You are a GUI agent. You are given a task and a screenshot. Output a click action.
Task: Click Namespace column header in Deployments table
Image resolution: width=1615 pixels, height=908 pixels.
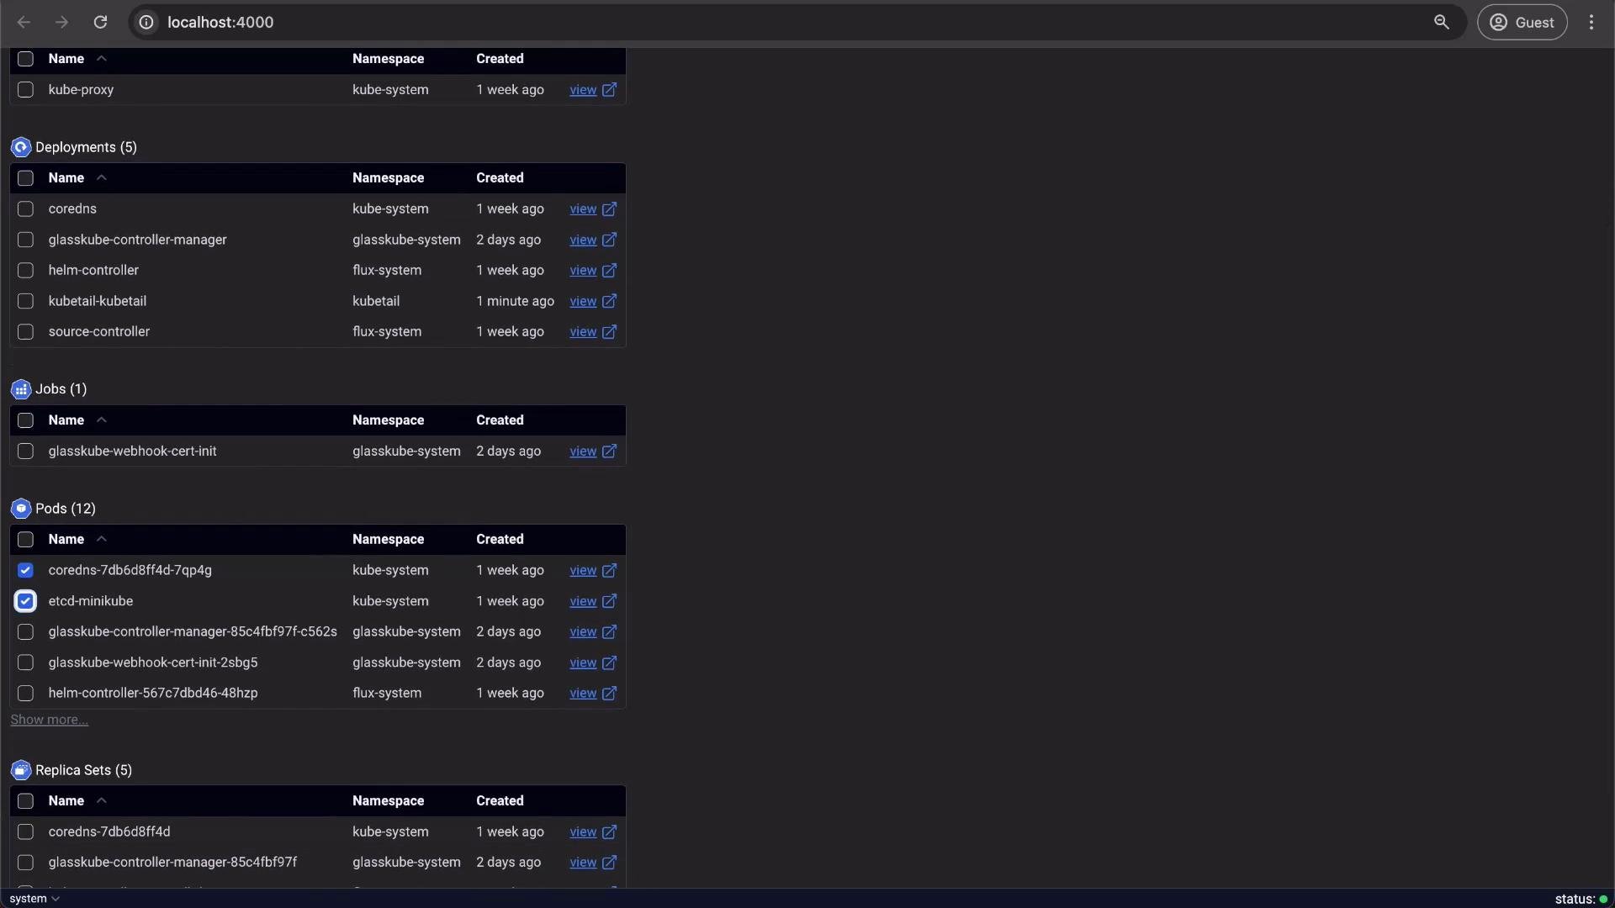coord(388,178)
